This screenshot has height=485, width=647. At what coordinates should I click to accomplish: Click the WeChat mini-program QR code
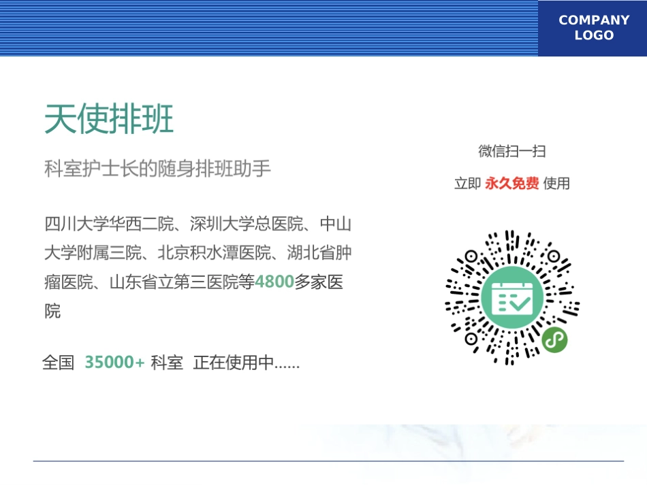[x=512, y=297]
